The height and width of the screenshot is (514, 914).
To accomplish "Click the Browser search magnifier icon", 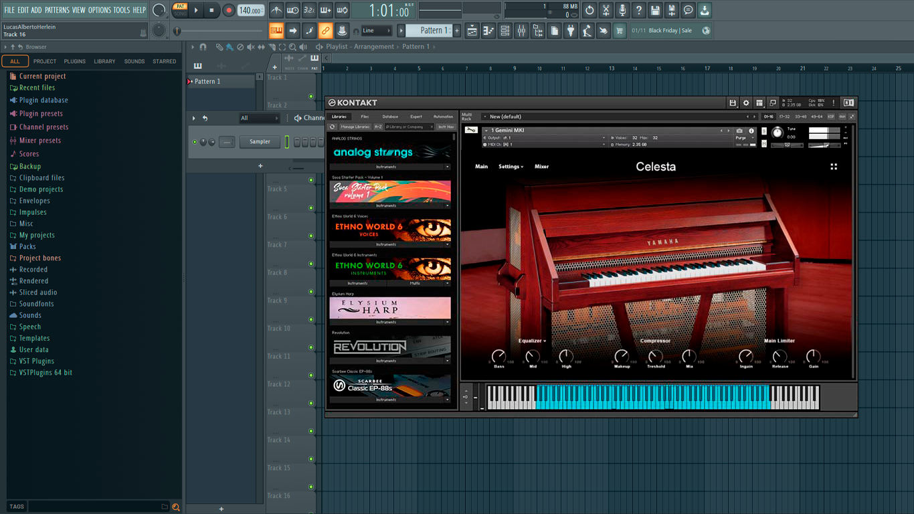I will pyautogui.click(x=176, y=507).
